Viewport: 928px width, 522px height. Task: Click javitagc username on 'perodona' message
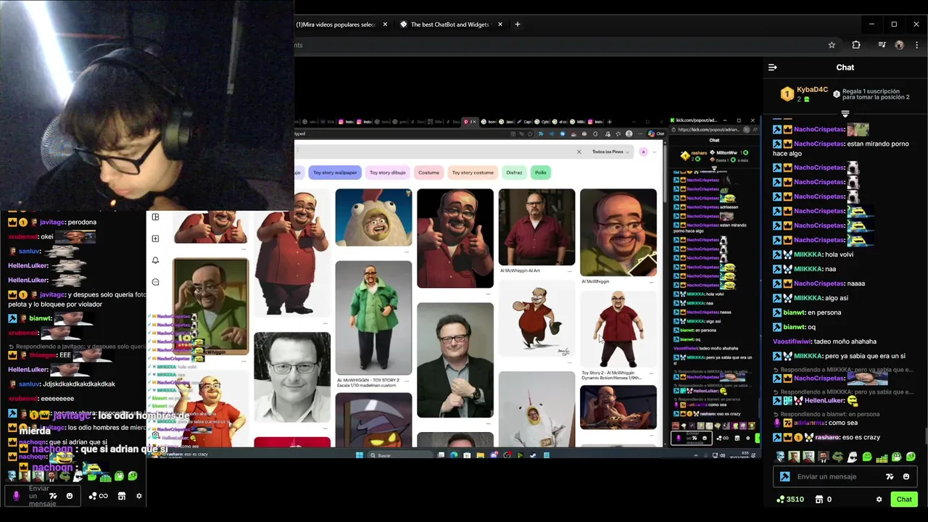click(x=53, y=223)
